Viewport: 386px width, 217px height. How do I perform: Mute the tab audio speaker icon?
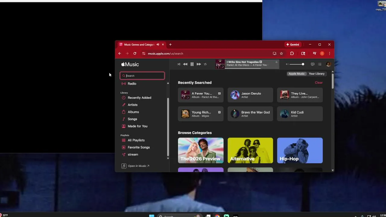(x=158, y=45)
